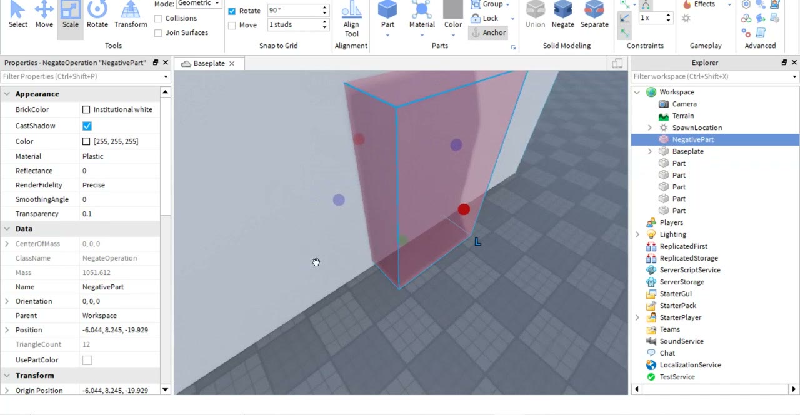Select StarterGui in the Explorer

(676, 294)
